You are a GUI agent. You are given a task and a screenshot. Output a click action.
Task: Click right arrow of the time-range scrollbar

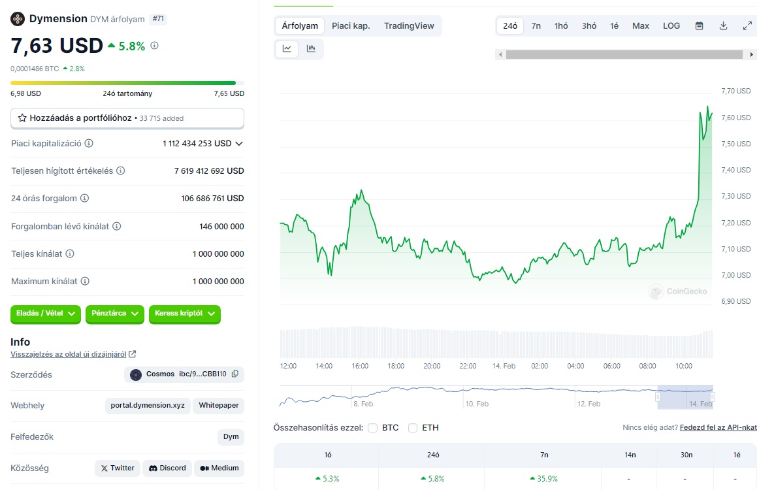751,55
